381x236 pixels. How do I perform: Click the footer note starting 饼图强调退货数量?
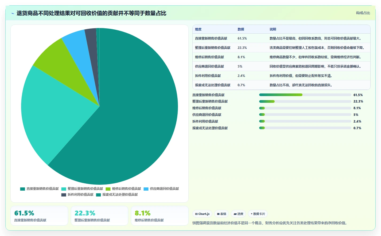click(270, 223)
